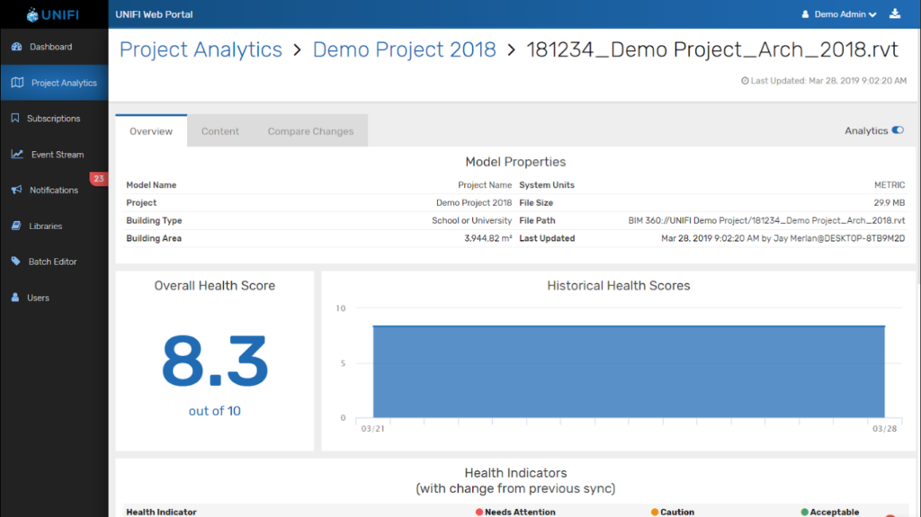Click the Event Stream chart icon
Image resolution: width=921 pixels, height=517 pixels.
pos(17,155)
